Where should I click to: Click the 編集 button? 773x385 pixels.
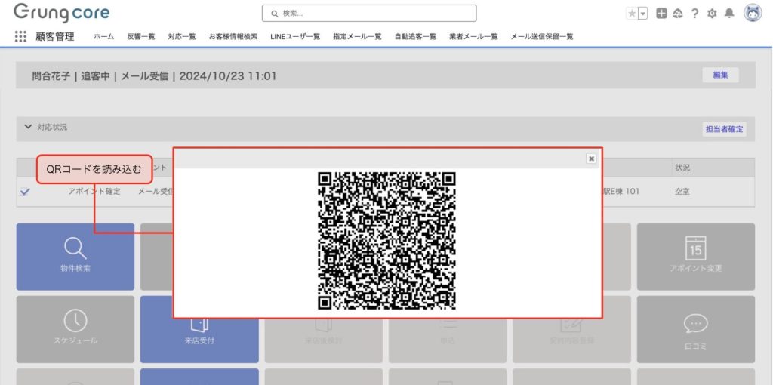click(720, 75)
